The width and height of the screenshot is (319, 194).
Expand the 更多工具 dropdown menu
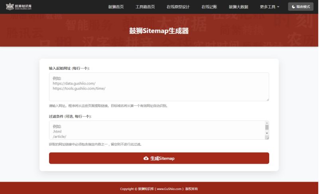(x=270, y=7)
